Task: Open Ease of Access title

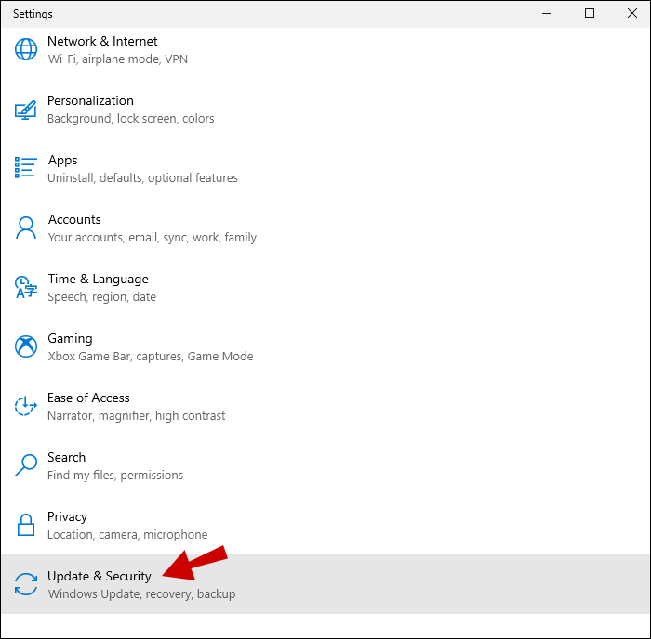Action: click(88, 398)
